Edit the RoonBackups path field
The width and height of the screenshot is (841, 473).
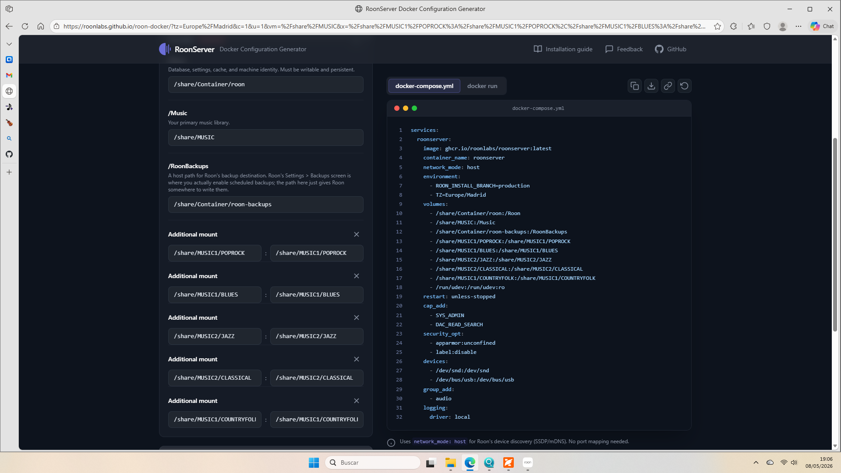click(x=266, y=205)
